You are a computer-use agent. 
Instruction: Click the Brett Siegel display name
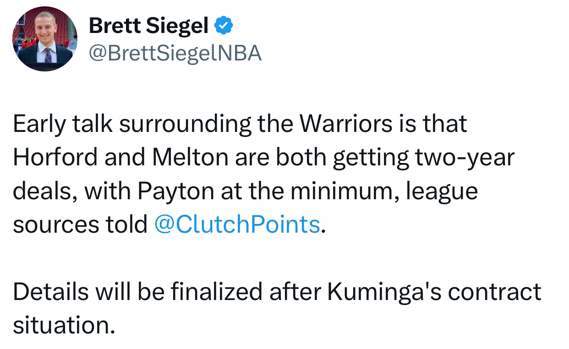(148, 26)
